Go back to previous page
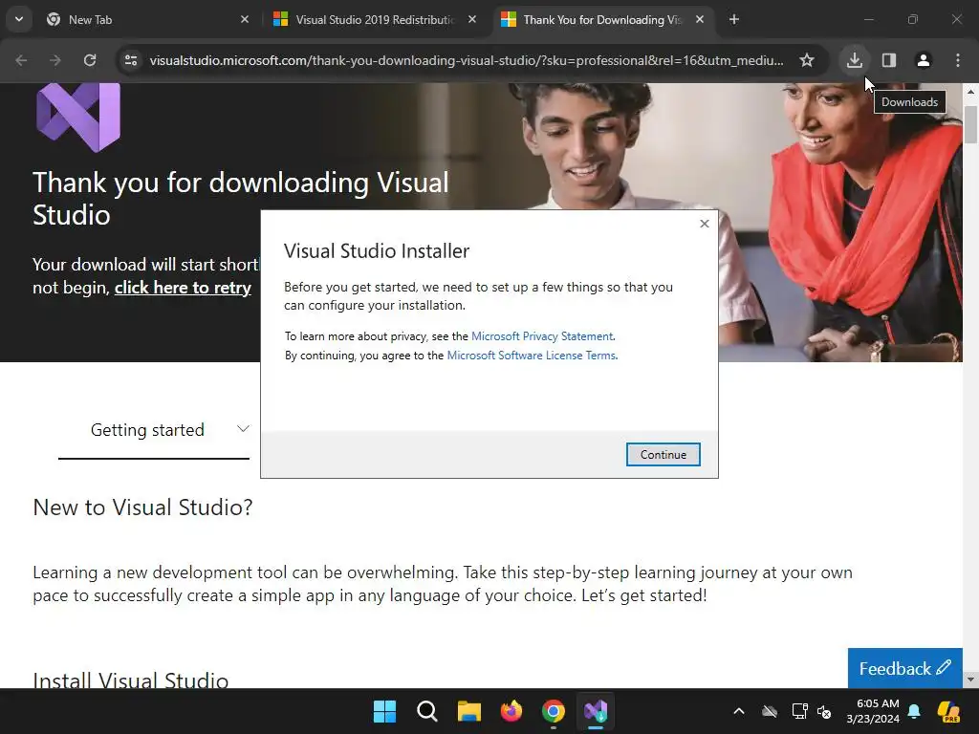Viewport: 979px width, 734px height. click(x=21, y=60)
